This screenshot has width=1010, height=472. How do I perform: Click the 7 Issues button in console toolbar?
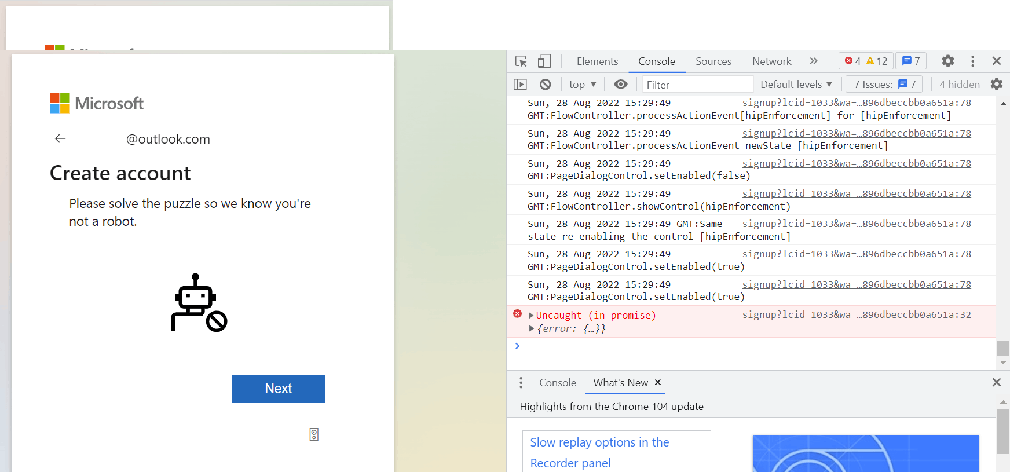(x=884, y=85)
